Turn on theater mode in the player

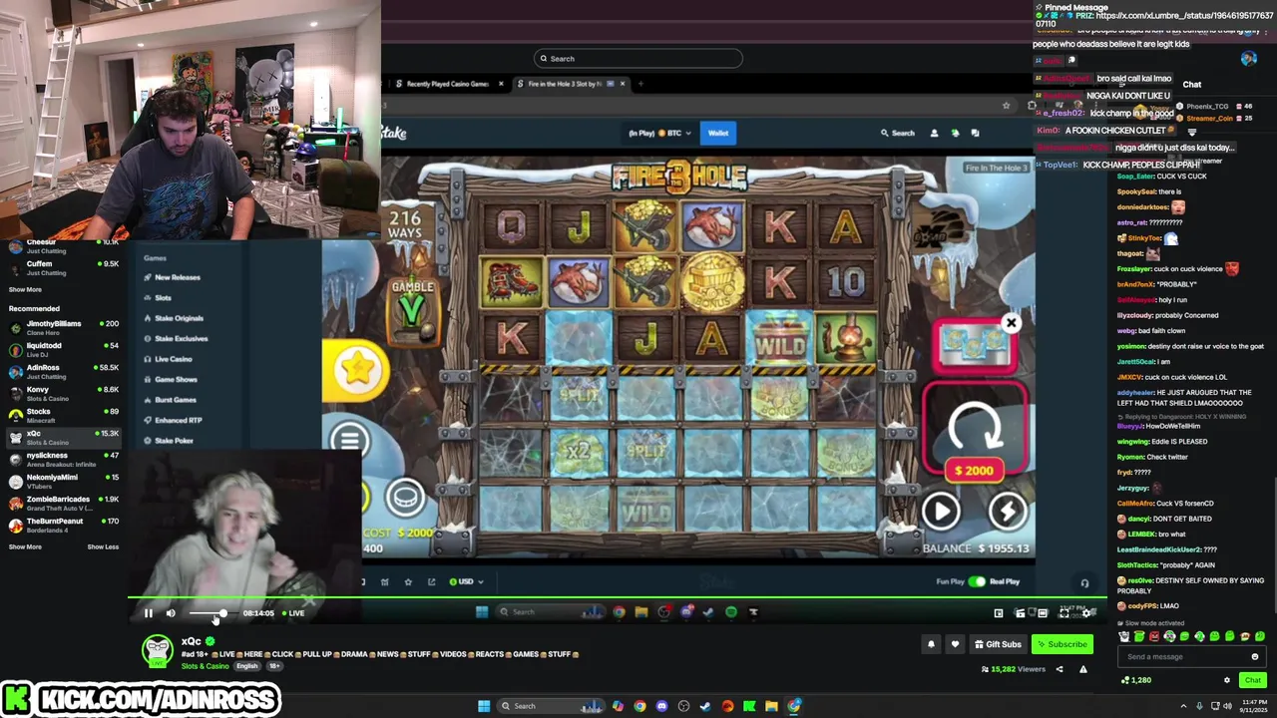pyautogui.click(x=1043, y=613)
